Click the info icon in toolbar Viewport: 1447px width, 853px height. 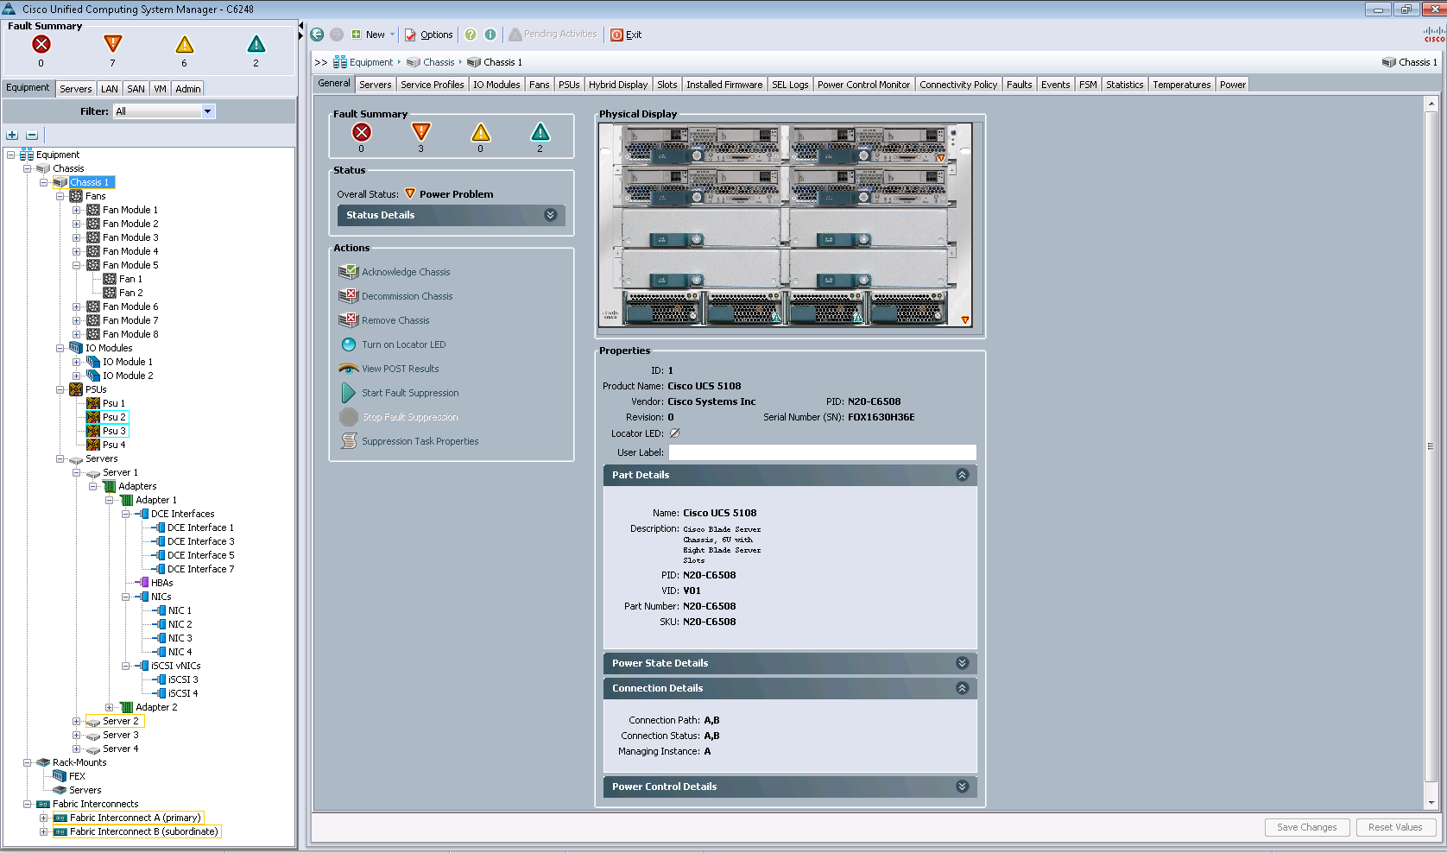pyautogui.click(x=490, y=35)
